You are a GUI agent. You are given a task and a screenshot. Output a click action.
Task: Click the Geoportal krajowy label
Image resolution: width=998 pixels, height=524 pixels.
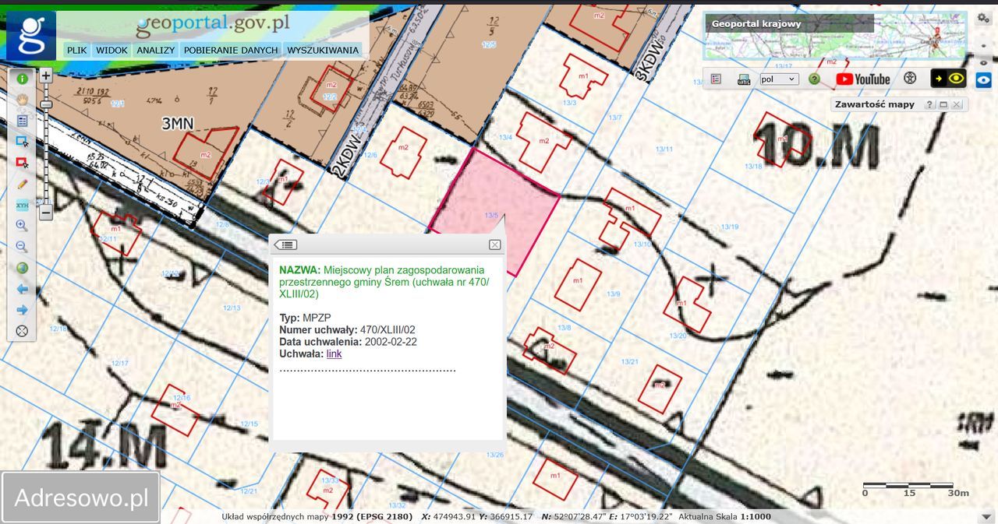pos(756,23)
